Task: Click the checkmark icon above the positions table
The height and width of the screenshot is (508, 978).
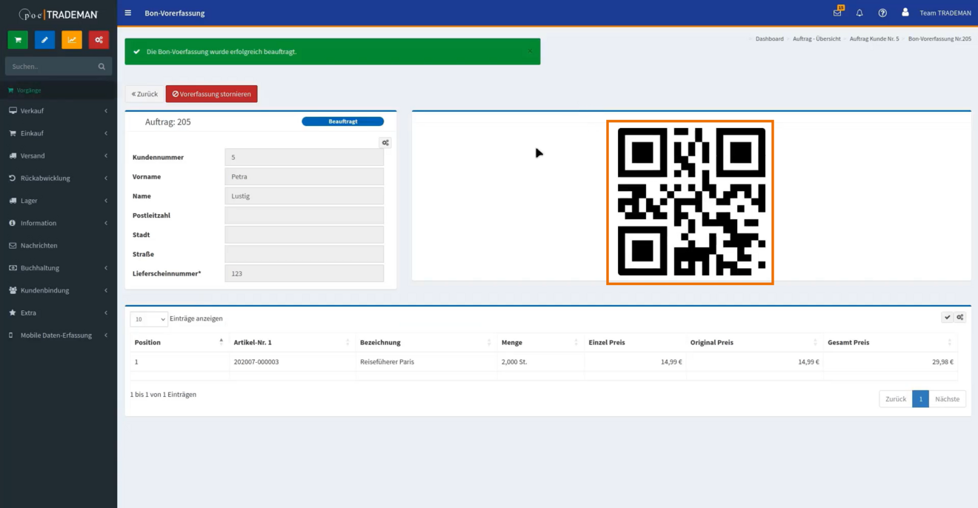Action: [947, 316]
